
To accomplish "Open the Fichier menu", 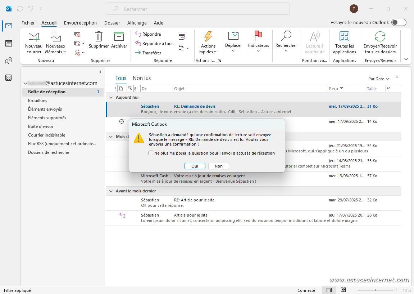I will click(x=28, y=23).
